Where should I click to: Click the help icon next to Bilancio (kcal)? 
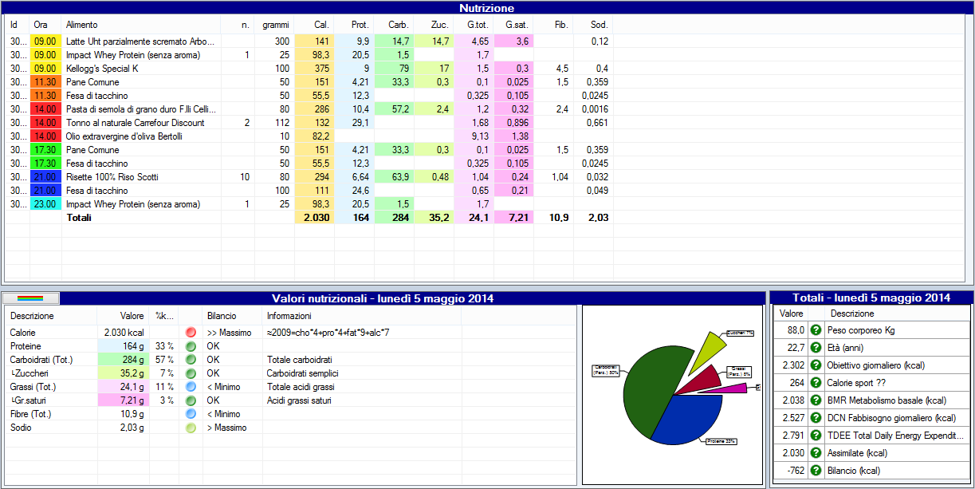tap(816, 471)
